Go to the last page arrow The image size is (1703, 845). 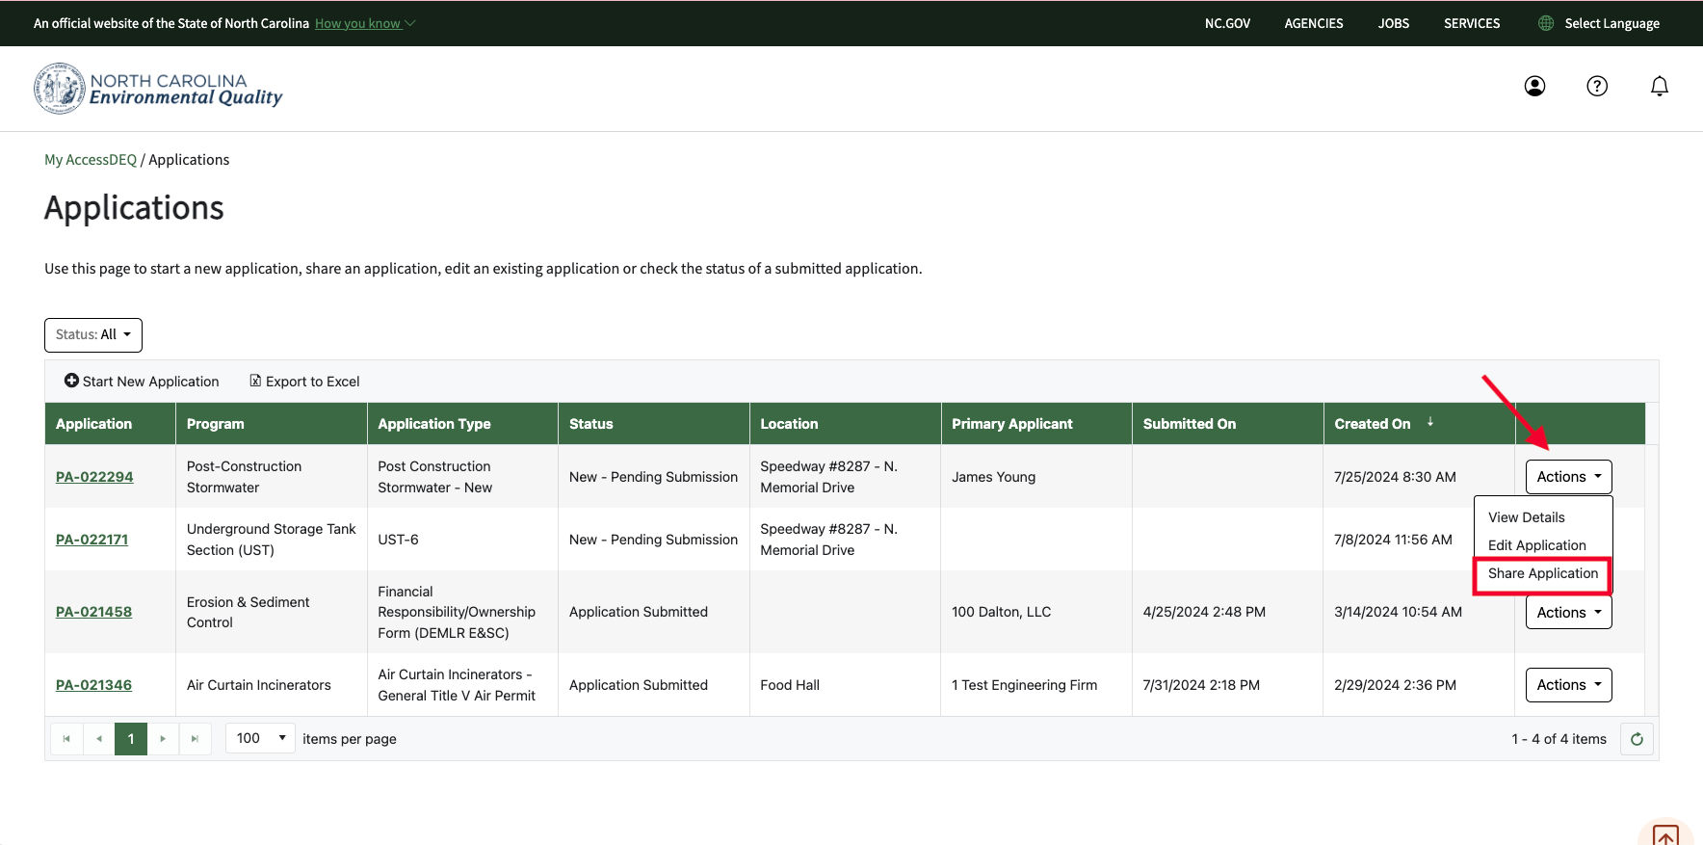click(x=195, y=739)
